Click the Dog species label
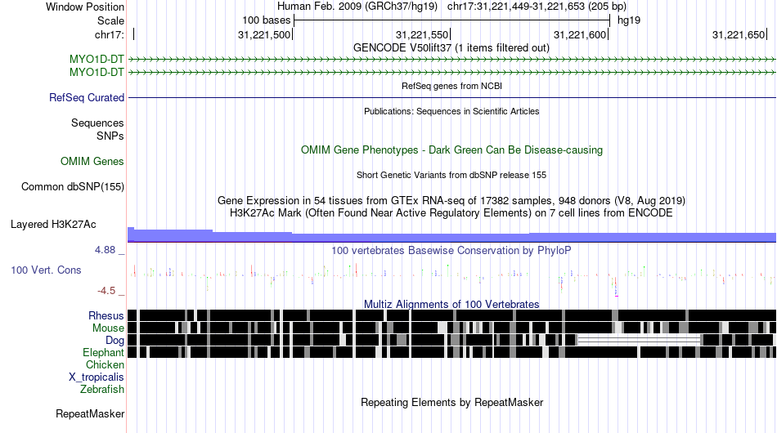The width and height of the screenshot is (777, 433). pyautogui.click(x=115, y=340)
